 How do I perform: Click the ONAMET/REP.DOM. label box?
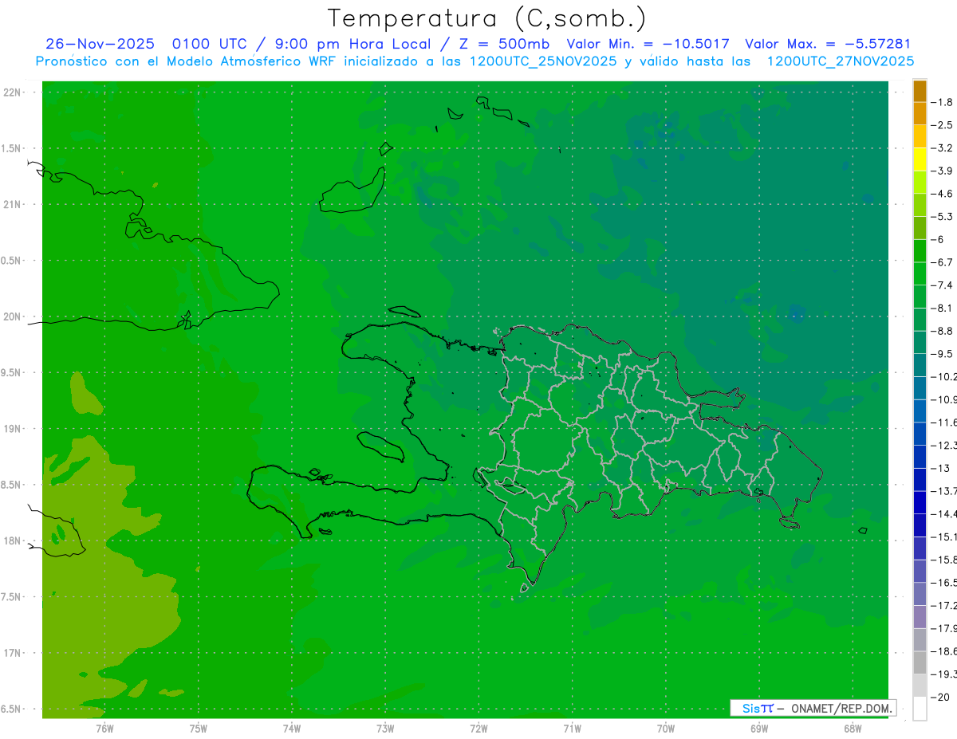[x=813, y=708]
